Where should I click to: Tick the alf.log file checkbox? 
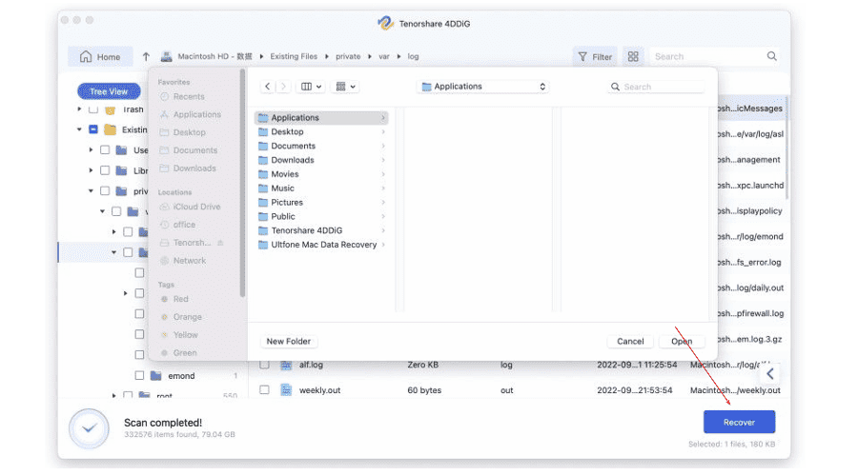[264, 365]
